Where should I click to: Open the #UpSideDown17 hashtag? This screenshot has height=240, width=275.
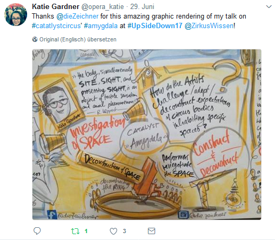pos(155,26)
